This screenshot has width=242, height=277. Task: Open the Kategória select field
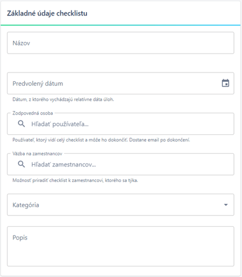pos(120,205)
